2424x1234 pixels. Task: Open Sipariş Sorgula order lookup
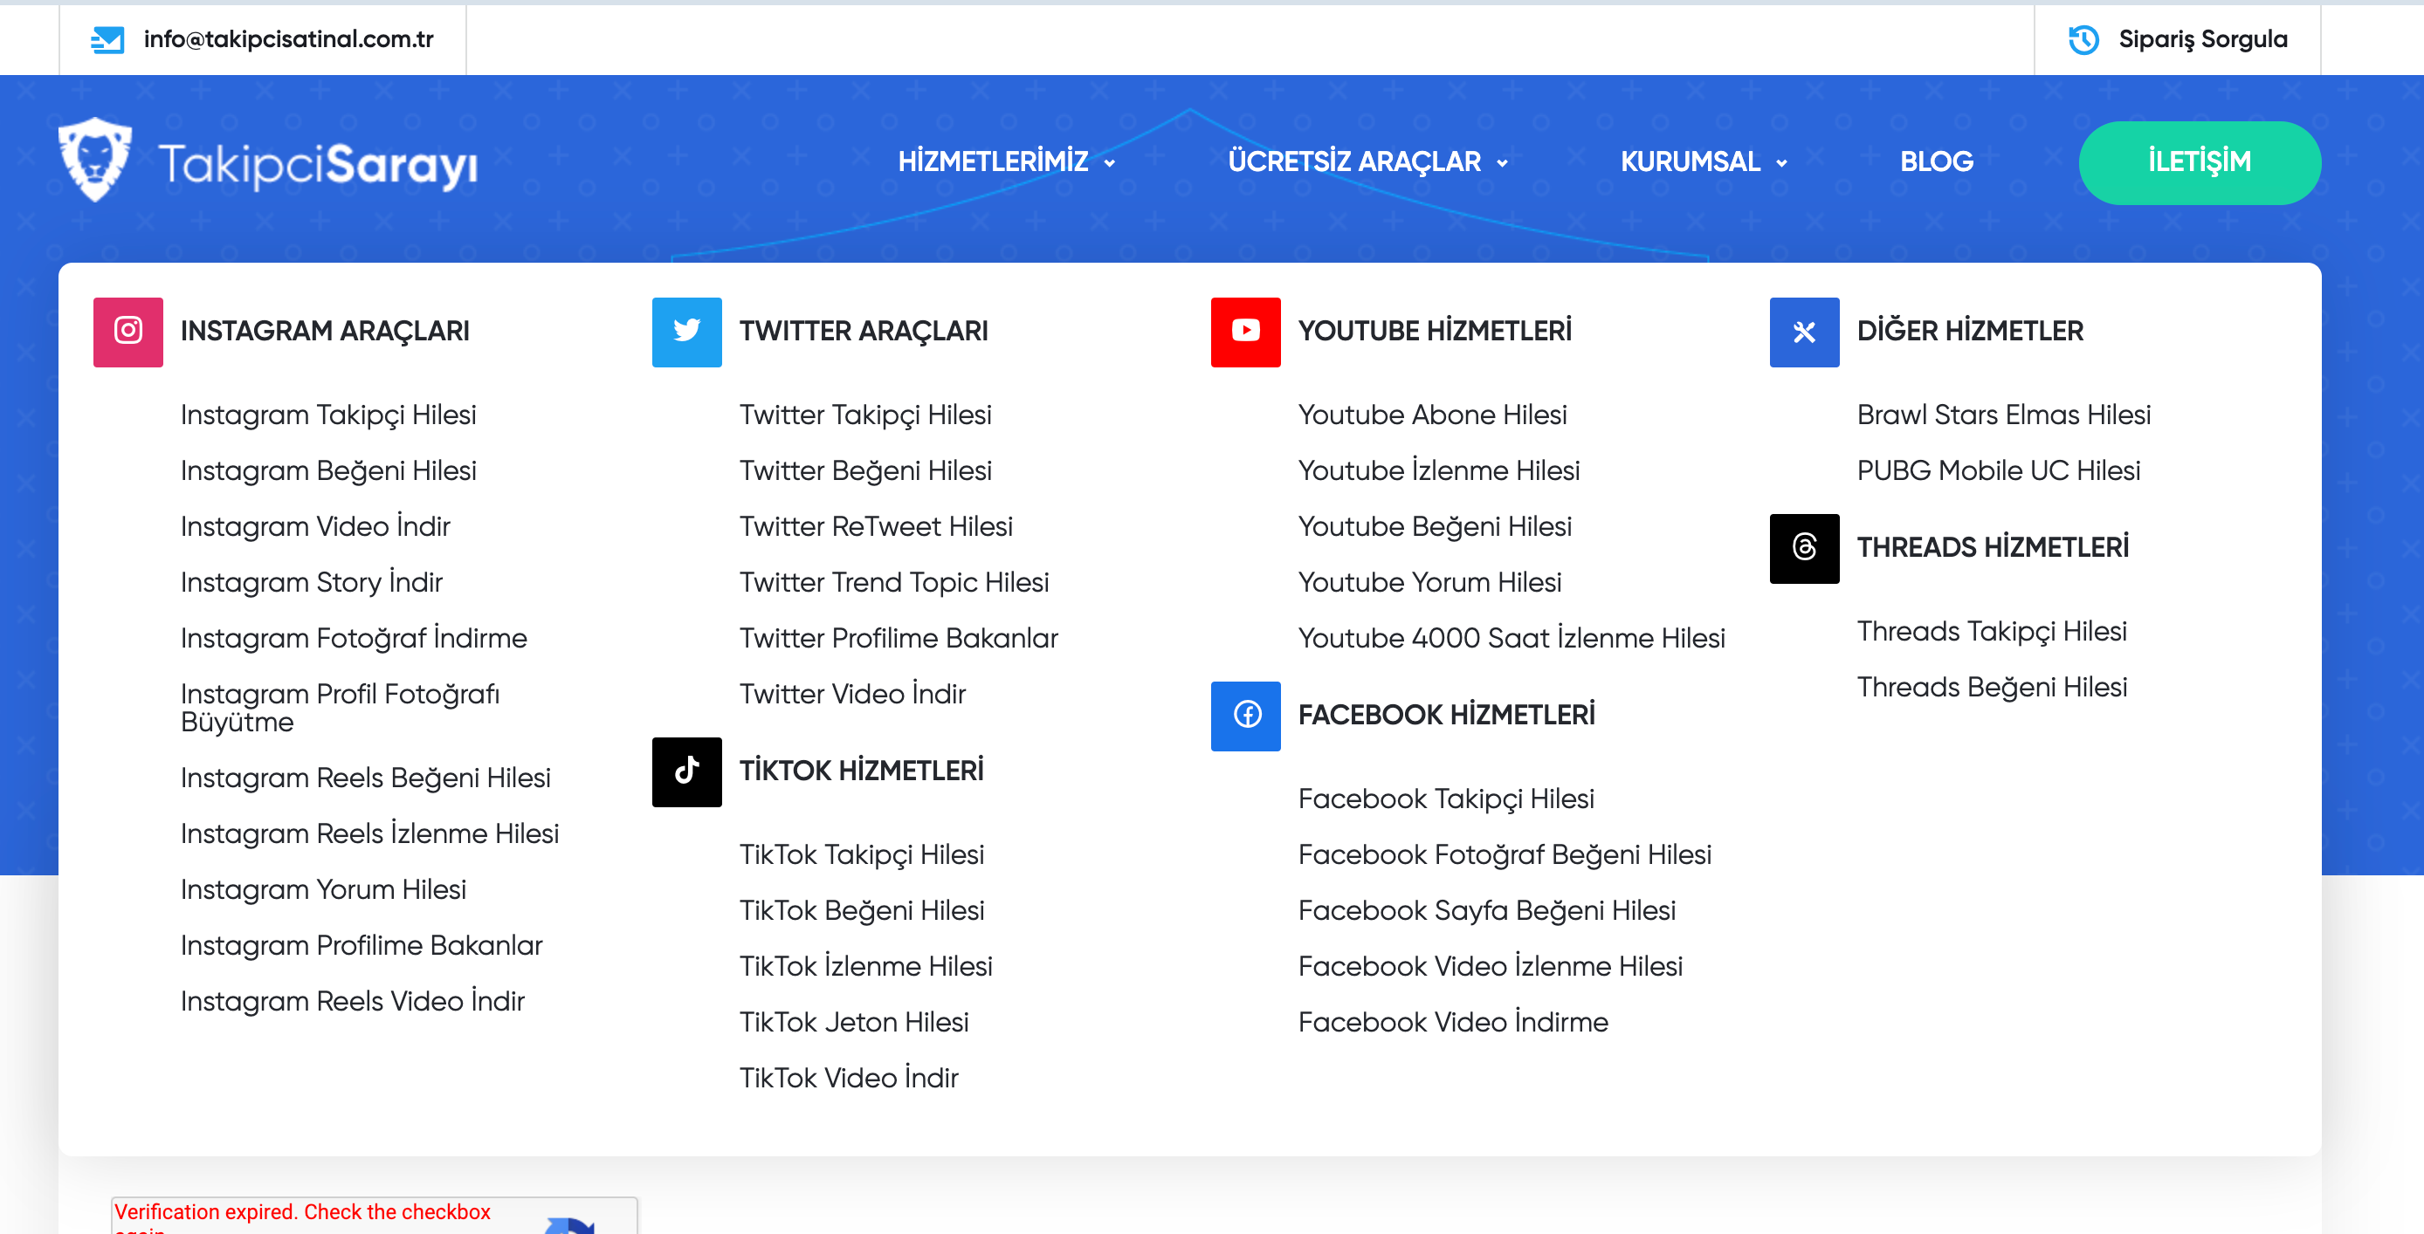click(x=2203, y=39)
